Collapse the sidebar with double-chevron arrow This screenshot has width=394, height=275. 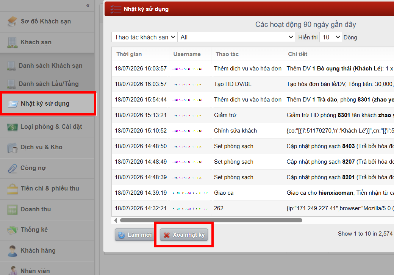point(88,6)
